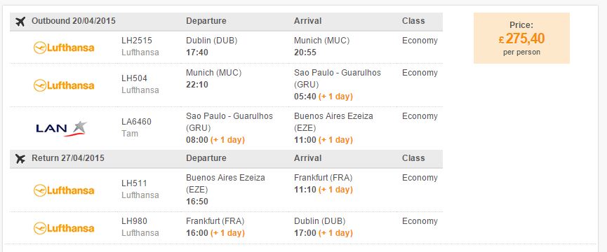607x252 pixels.
Task: Click flight number LH2515
Action: [x=137, y=41]
